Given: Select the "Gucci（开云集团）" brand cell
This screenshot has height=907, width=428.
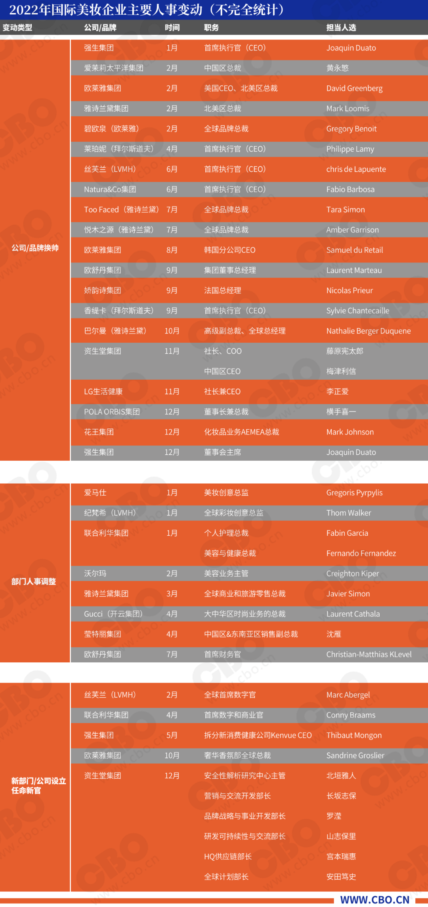Looking at the screenshot, I should click(x=113, y=614).
